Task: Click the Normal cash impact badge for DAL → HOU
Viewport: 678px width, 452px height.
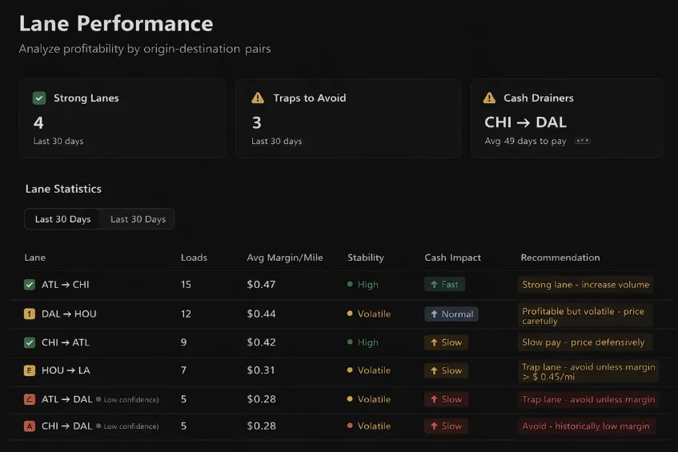Action: click(x=451, y=314)
